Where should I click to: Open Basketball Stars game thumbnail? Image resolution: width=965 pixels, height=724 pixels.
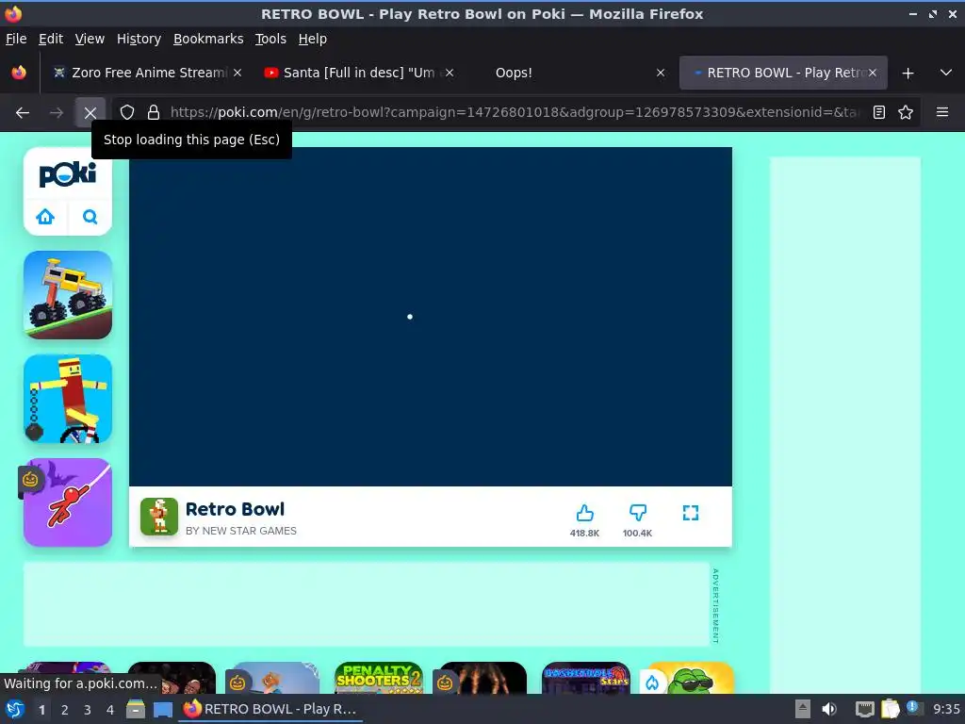pyautogui.click(x=586, y=677)
